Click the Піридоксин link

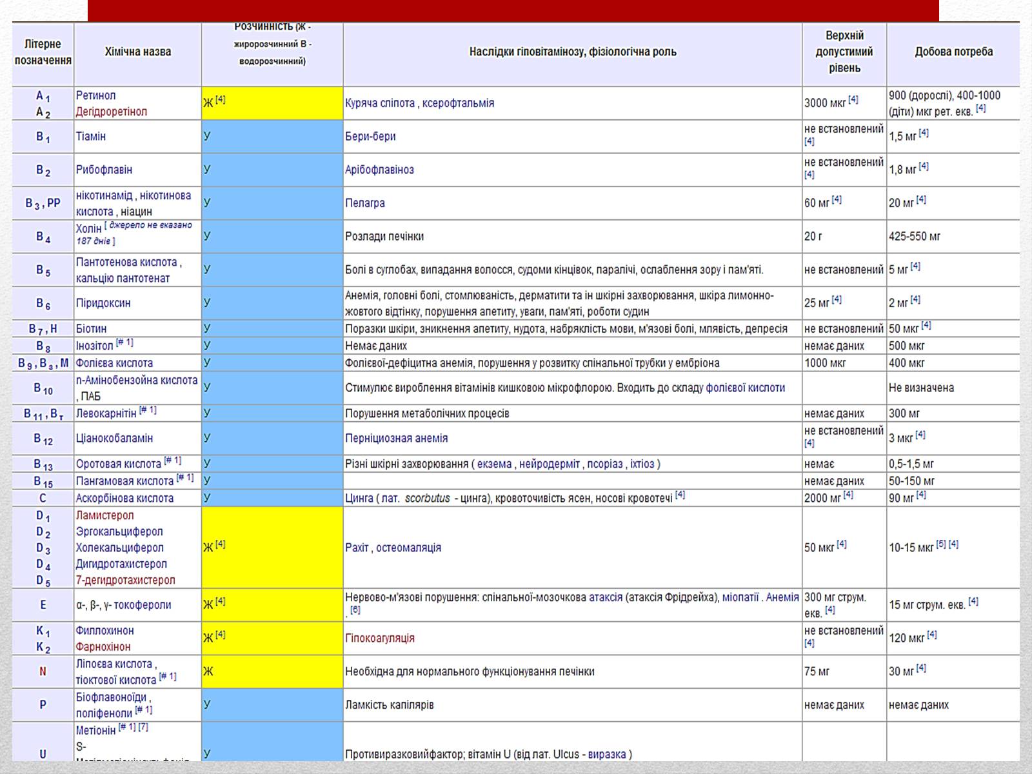click(x=103, y=303)
